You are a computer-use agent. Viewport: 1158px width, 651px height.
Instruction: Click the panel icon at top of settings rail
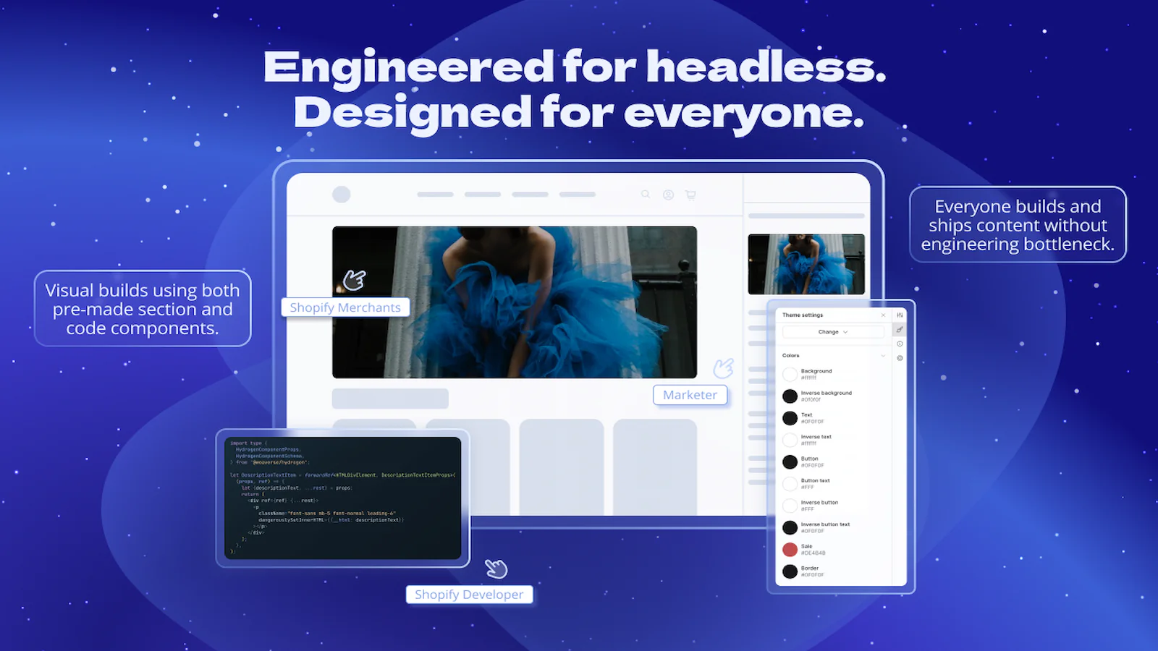(899, 315)
